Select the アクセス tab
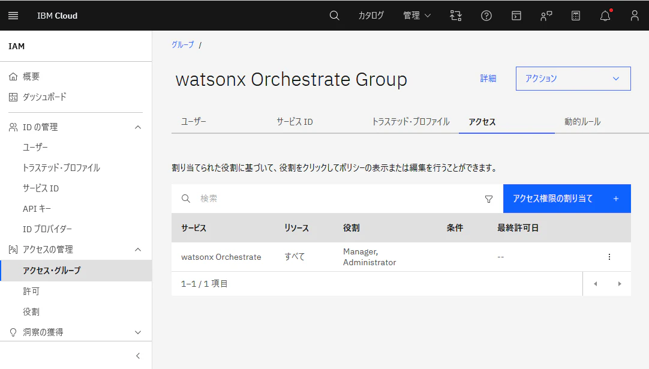This screenshot has height=369, width=649. [482, 122]
